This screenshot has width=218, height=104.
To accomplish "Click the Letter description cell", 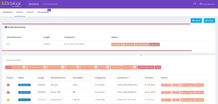I will (76, 85).
